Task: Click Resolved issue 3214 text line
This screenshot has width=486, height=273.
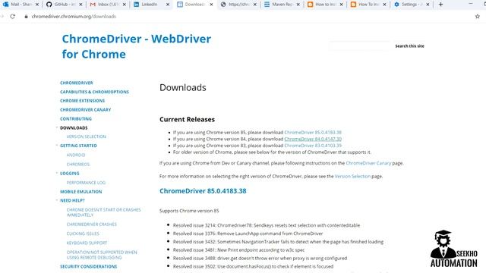Action: tap(267, 225)
